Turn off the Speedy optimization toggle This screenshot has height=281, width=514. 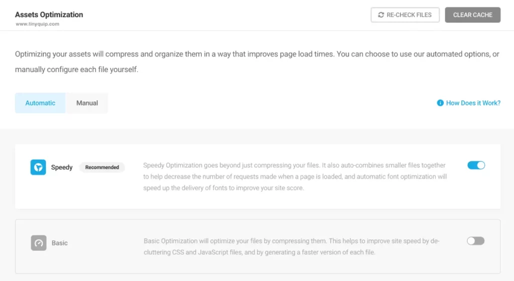[x=476, y=165]
